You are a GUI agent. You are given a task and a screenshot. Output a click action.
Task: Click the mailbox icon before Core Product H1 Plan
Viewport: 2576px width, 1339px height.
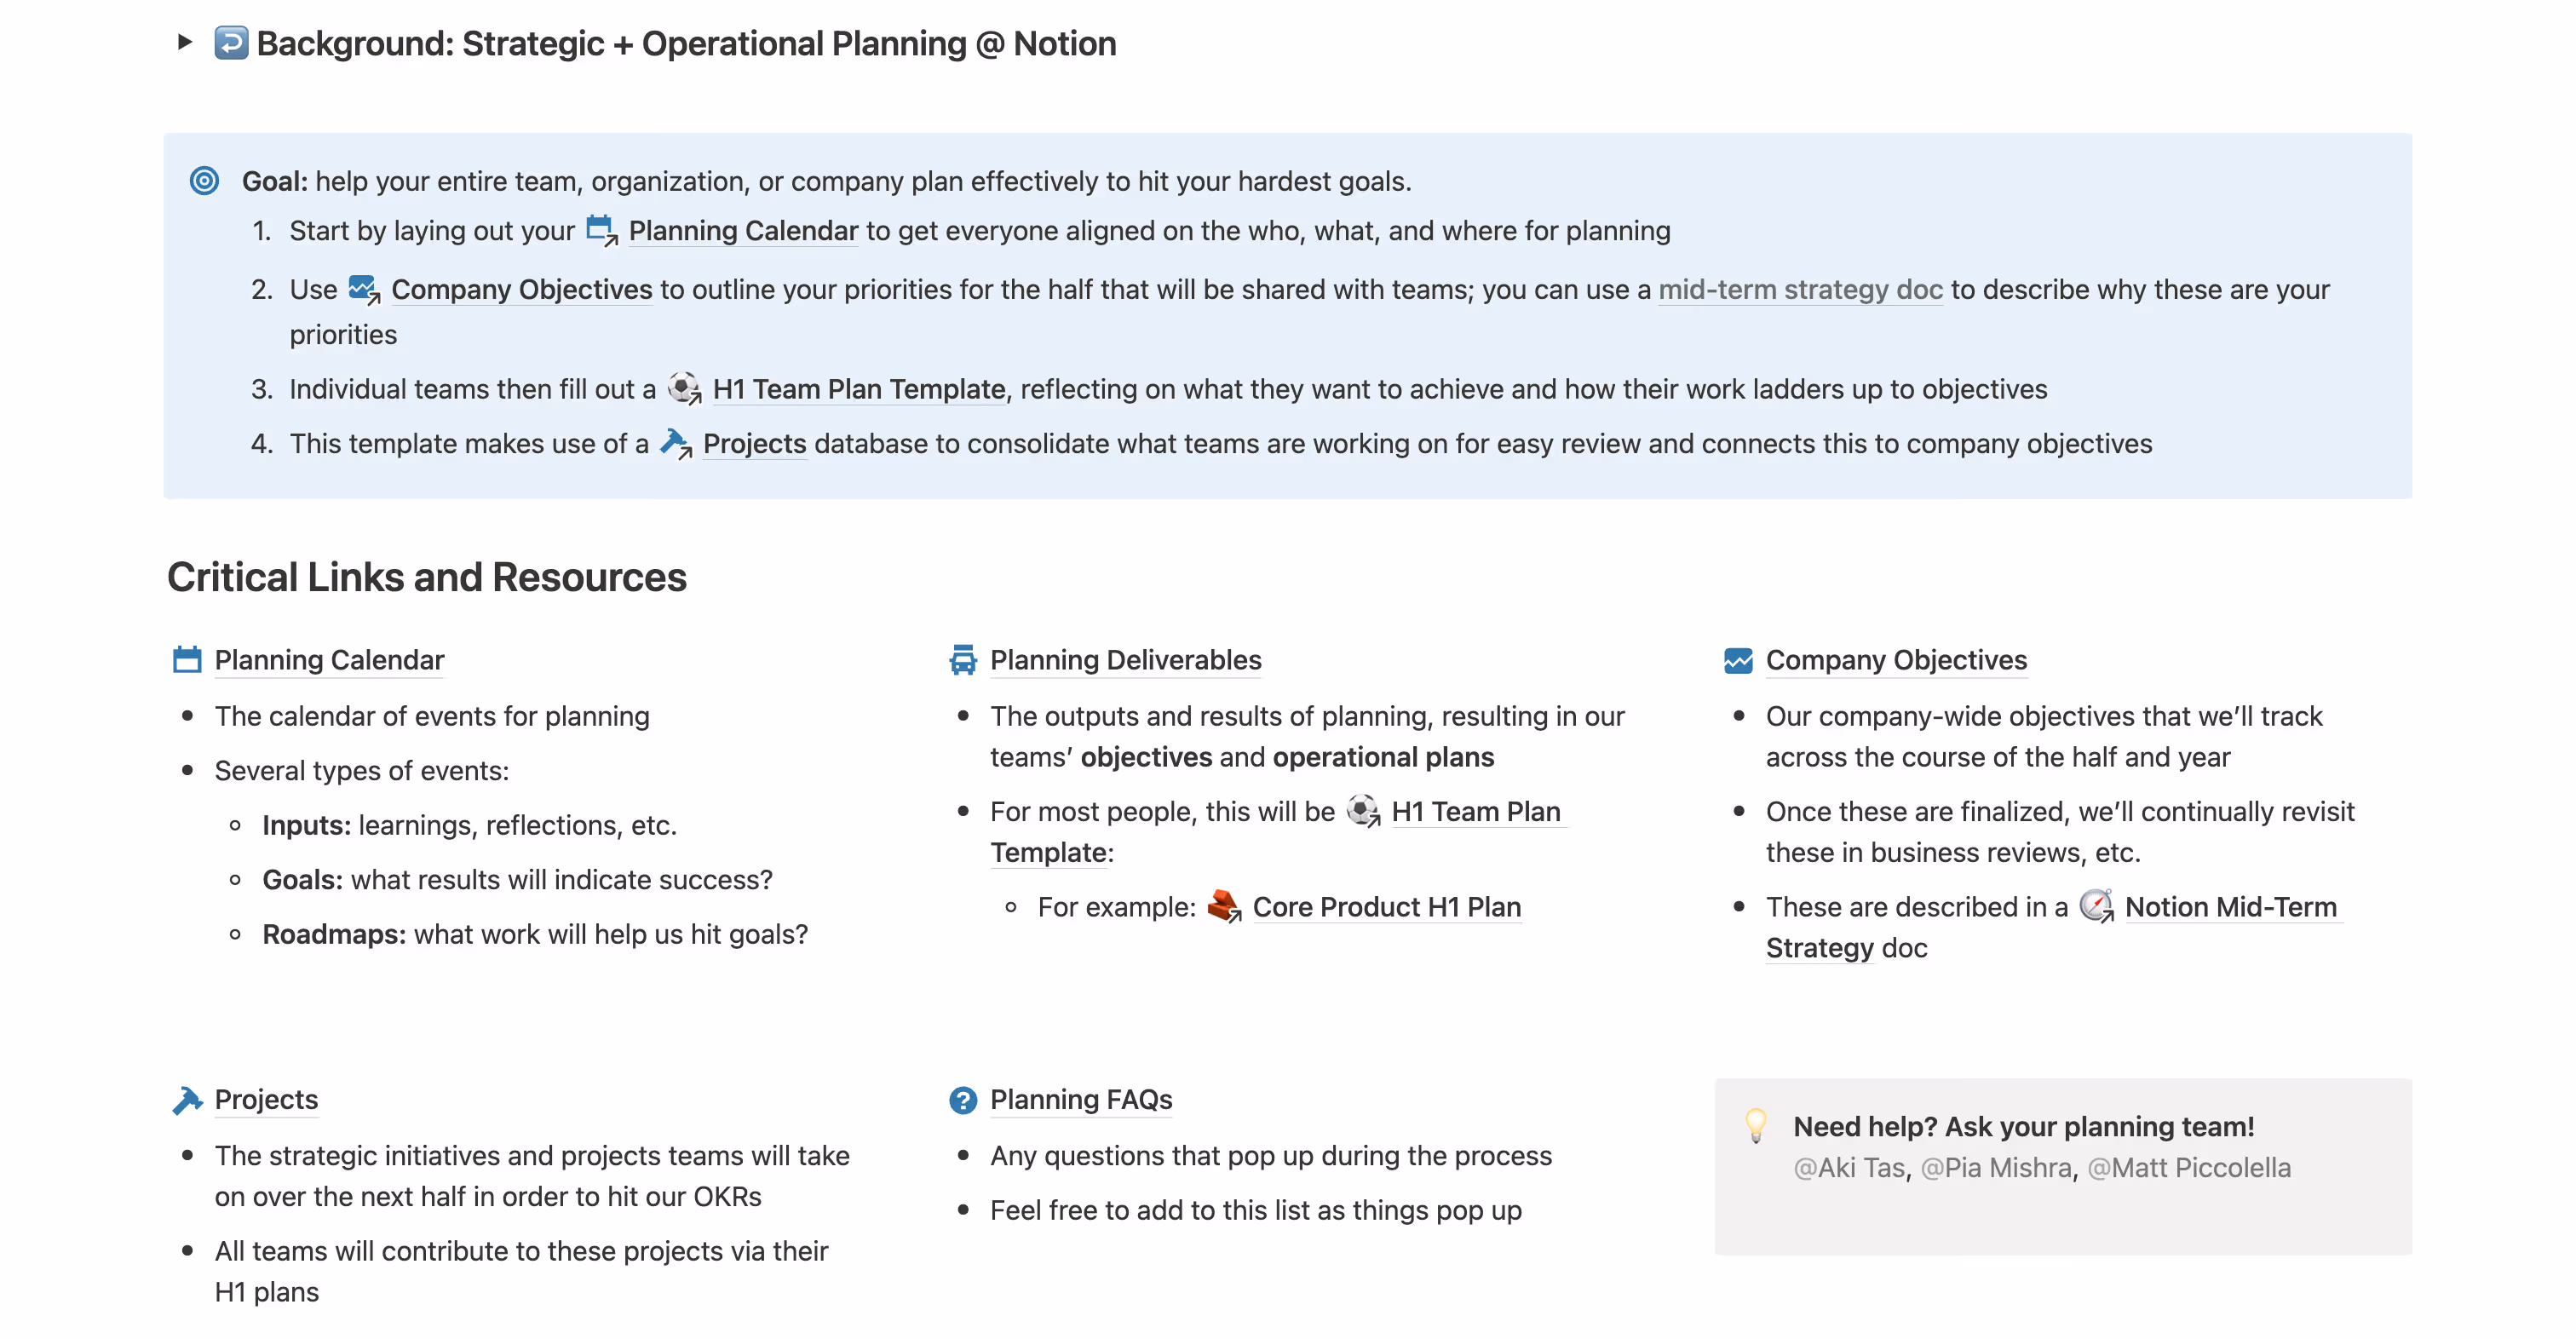point(1222,906)
